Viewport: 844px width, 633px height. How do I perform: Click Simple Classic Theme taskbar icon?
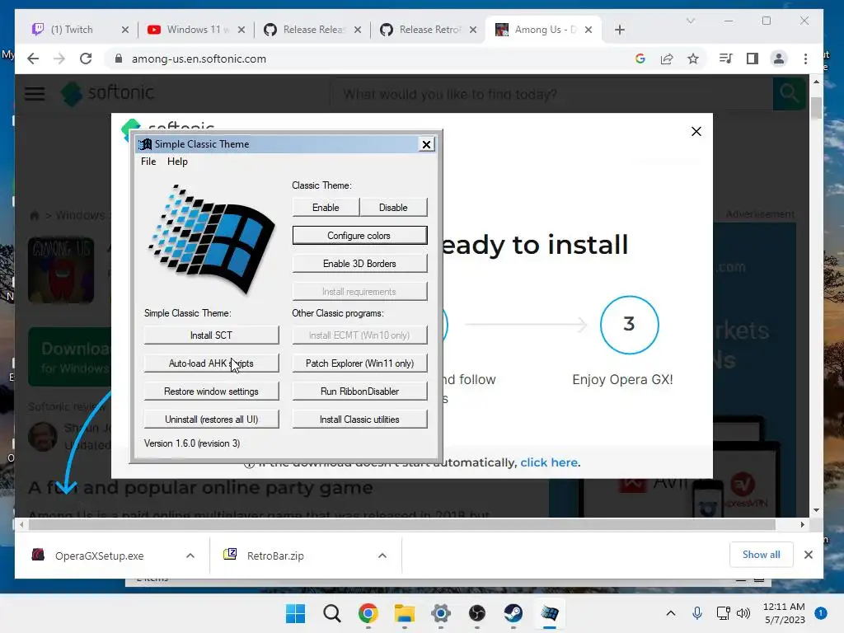coord(550,613)
